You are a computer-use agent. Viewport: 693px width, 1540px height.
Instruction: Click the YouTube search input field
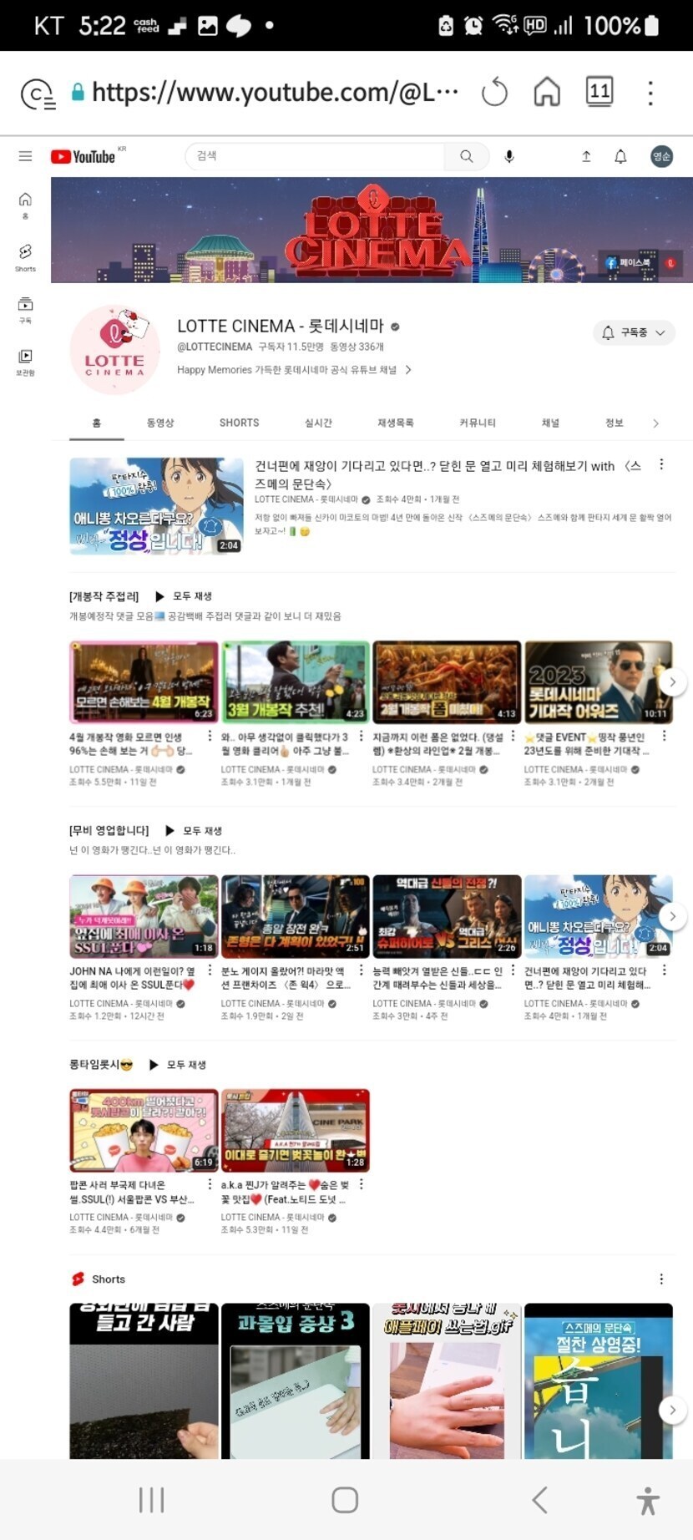pos(317,156)
